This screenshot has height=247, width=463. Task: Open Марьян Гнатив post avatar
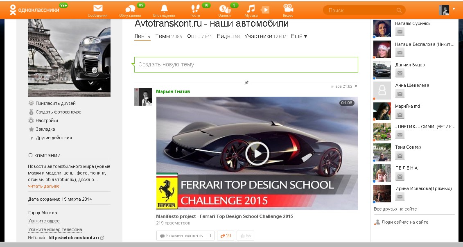click(143, 97)
